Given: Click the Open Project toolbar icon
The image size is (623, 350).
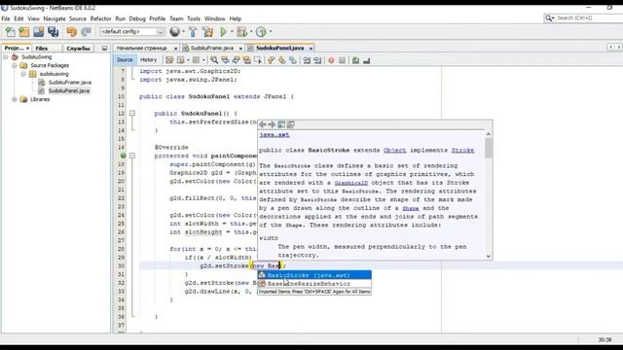Looking at the screenshot, I should 39,32.
